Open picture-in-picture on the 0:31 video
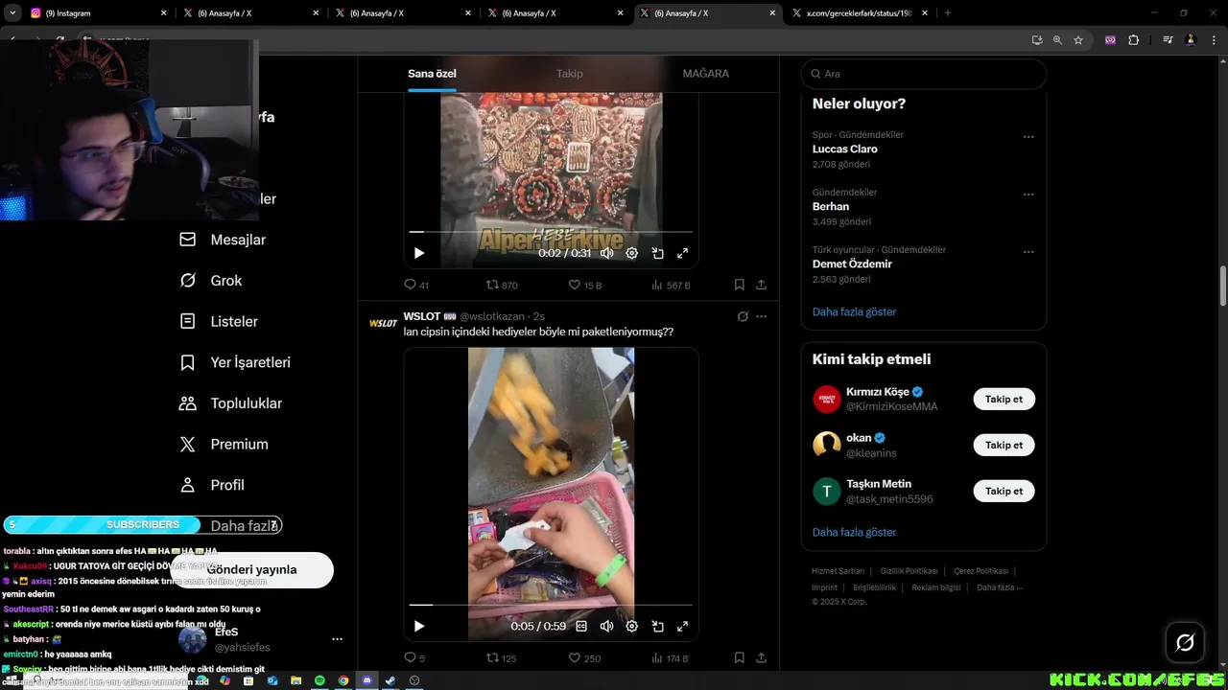The width and height of the screenshot is (1228, 690). tap(658, 253)
